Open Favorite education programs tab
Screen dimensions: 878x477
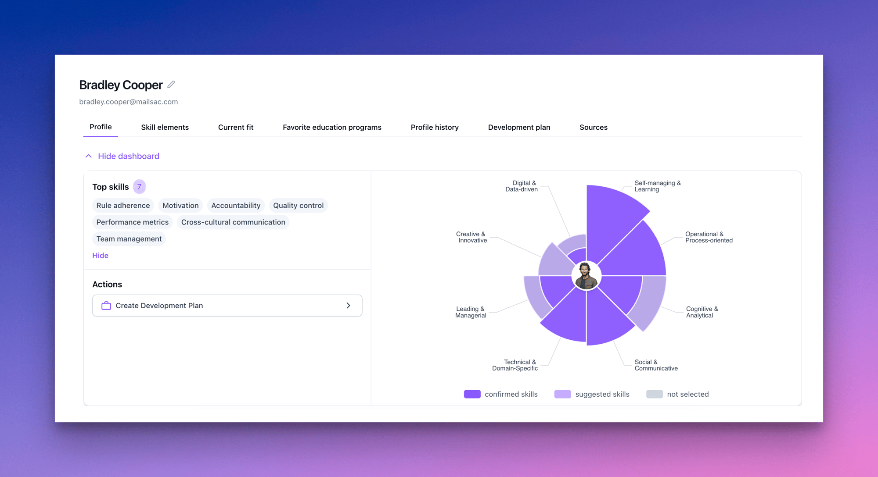pyautogui.click(x=332, y=127)
